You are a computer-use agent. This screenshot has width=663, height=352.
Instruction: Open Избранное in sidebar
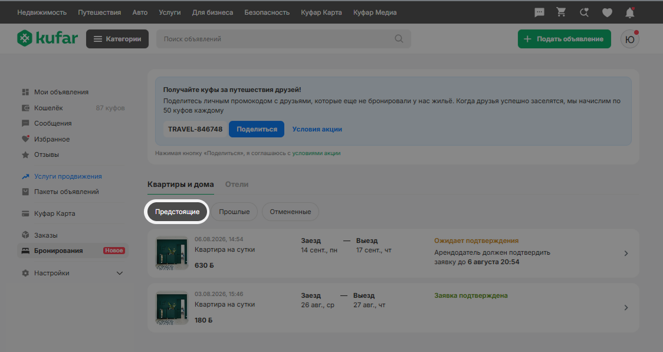tap(52, 139)
